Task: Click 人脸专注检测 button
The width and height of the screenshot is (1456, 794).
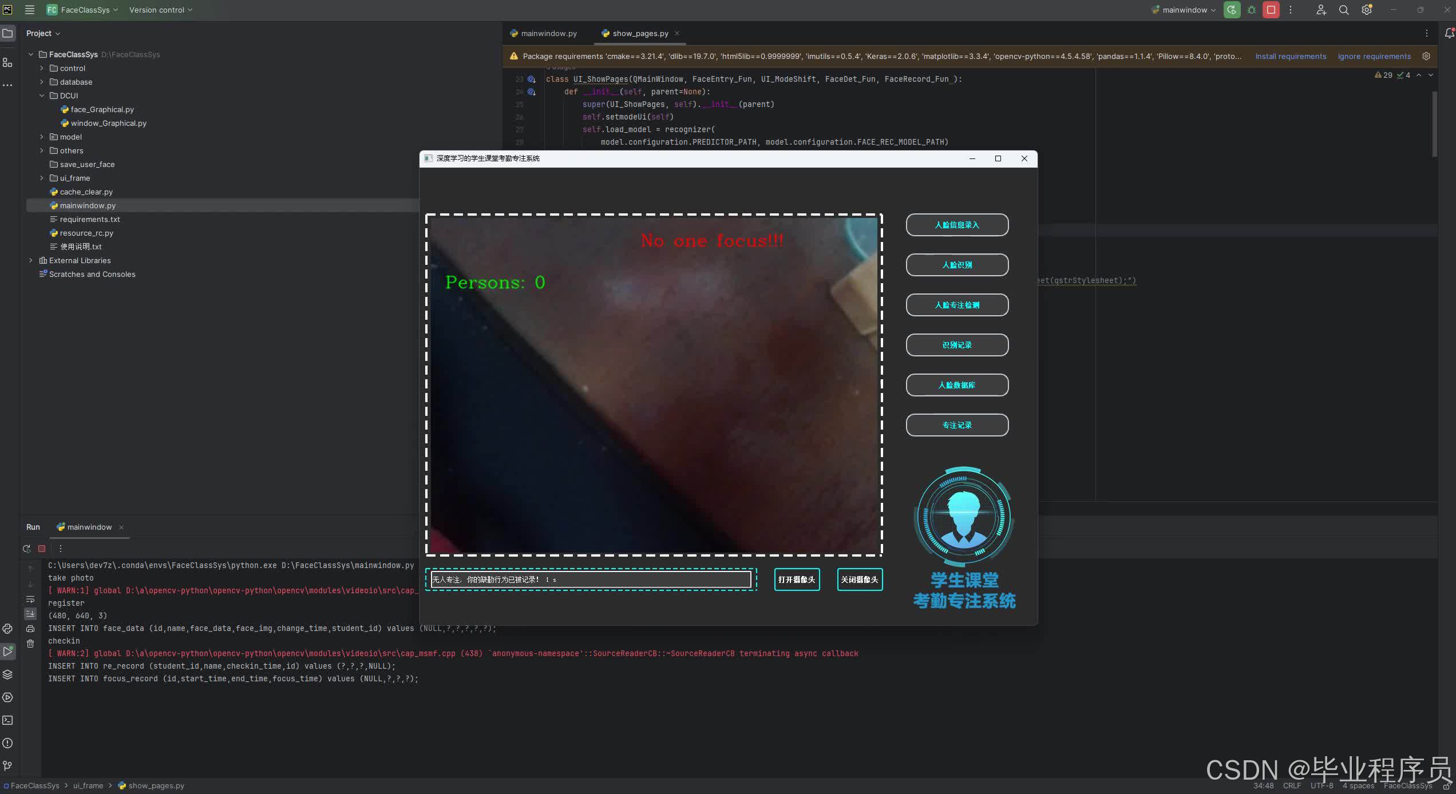Action: click(x=957, y=305)
